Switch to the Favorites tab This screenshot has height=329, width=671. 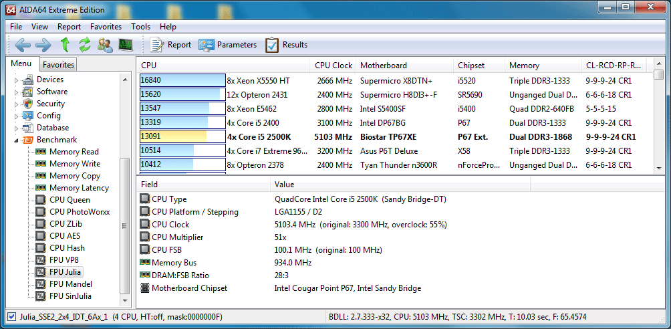[59, 65]
